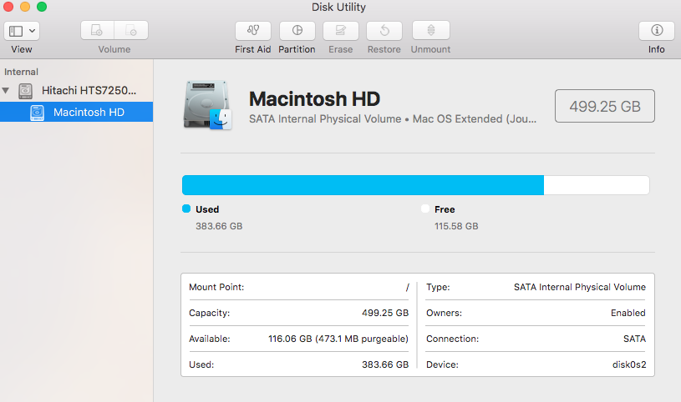The height and width of the screenshot is (402, 681).
Task: Click the Internal sidebar section header
Action: [21, 72]
